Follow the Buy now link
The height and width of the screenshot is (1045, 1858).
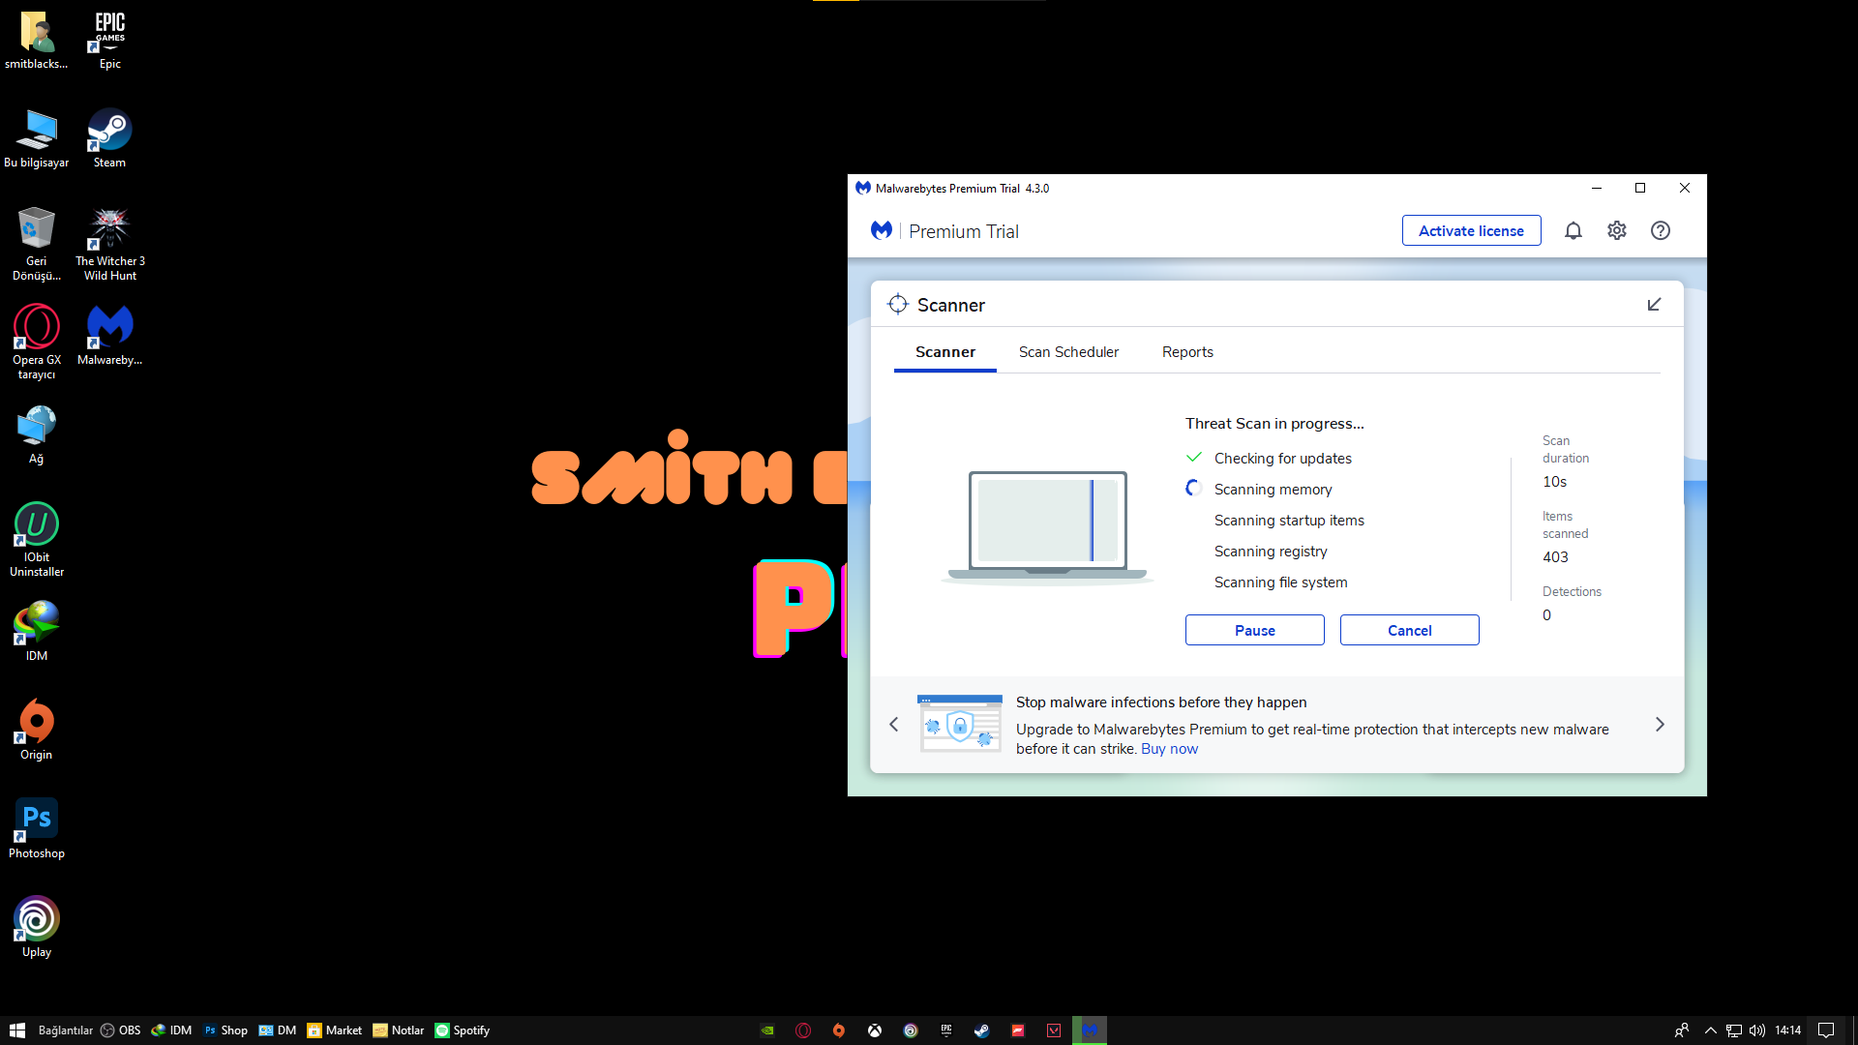coord(1169,749)
